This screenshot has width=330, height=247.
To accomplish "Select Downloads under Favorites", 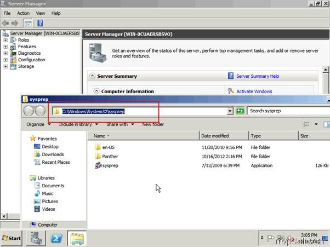I will pos(49,154).
